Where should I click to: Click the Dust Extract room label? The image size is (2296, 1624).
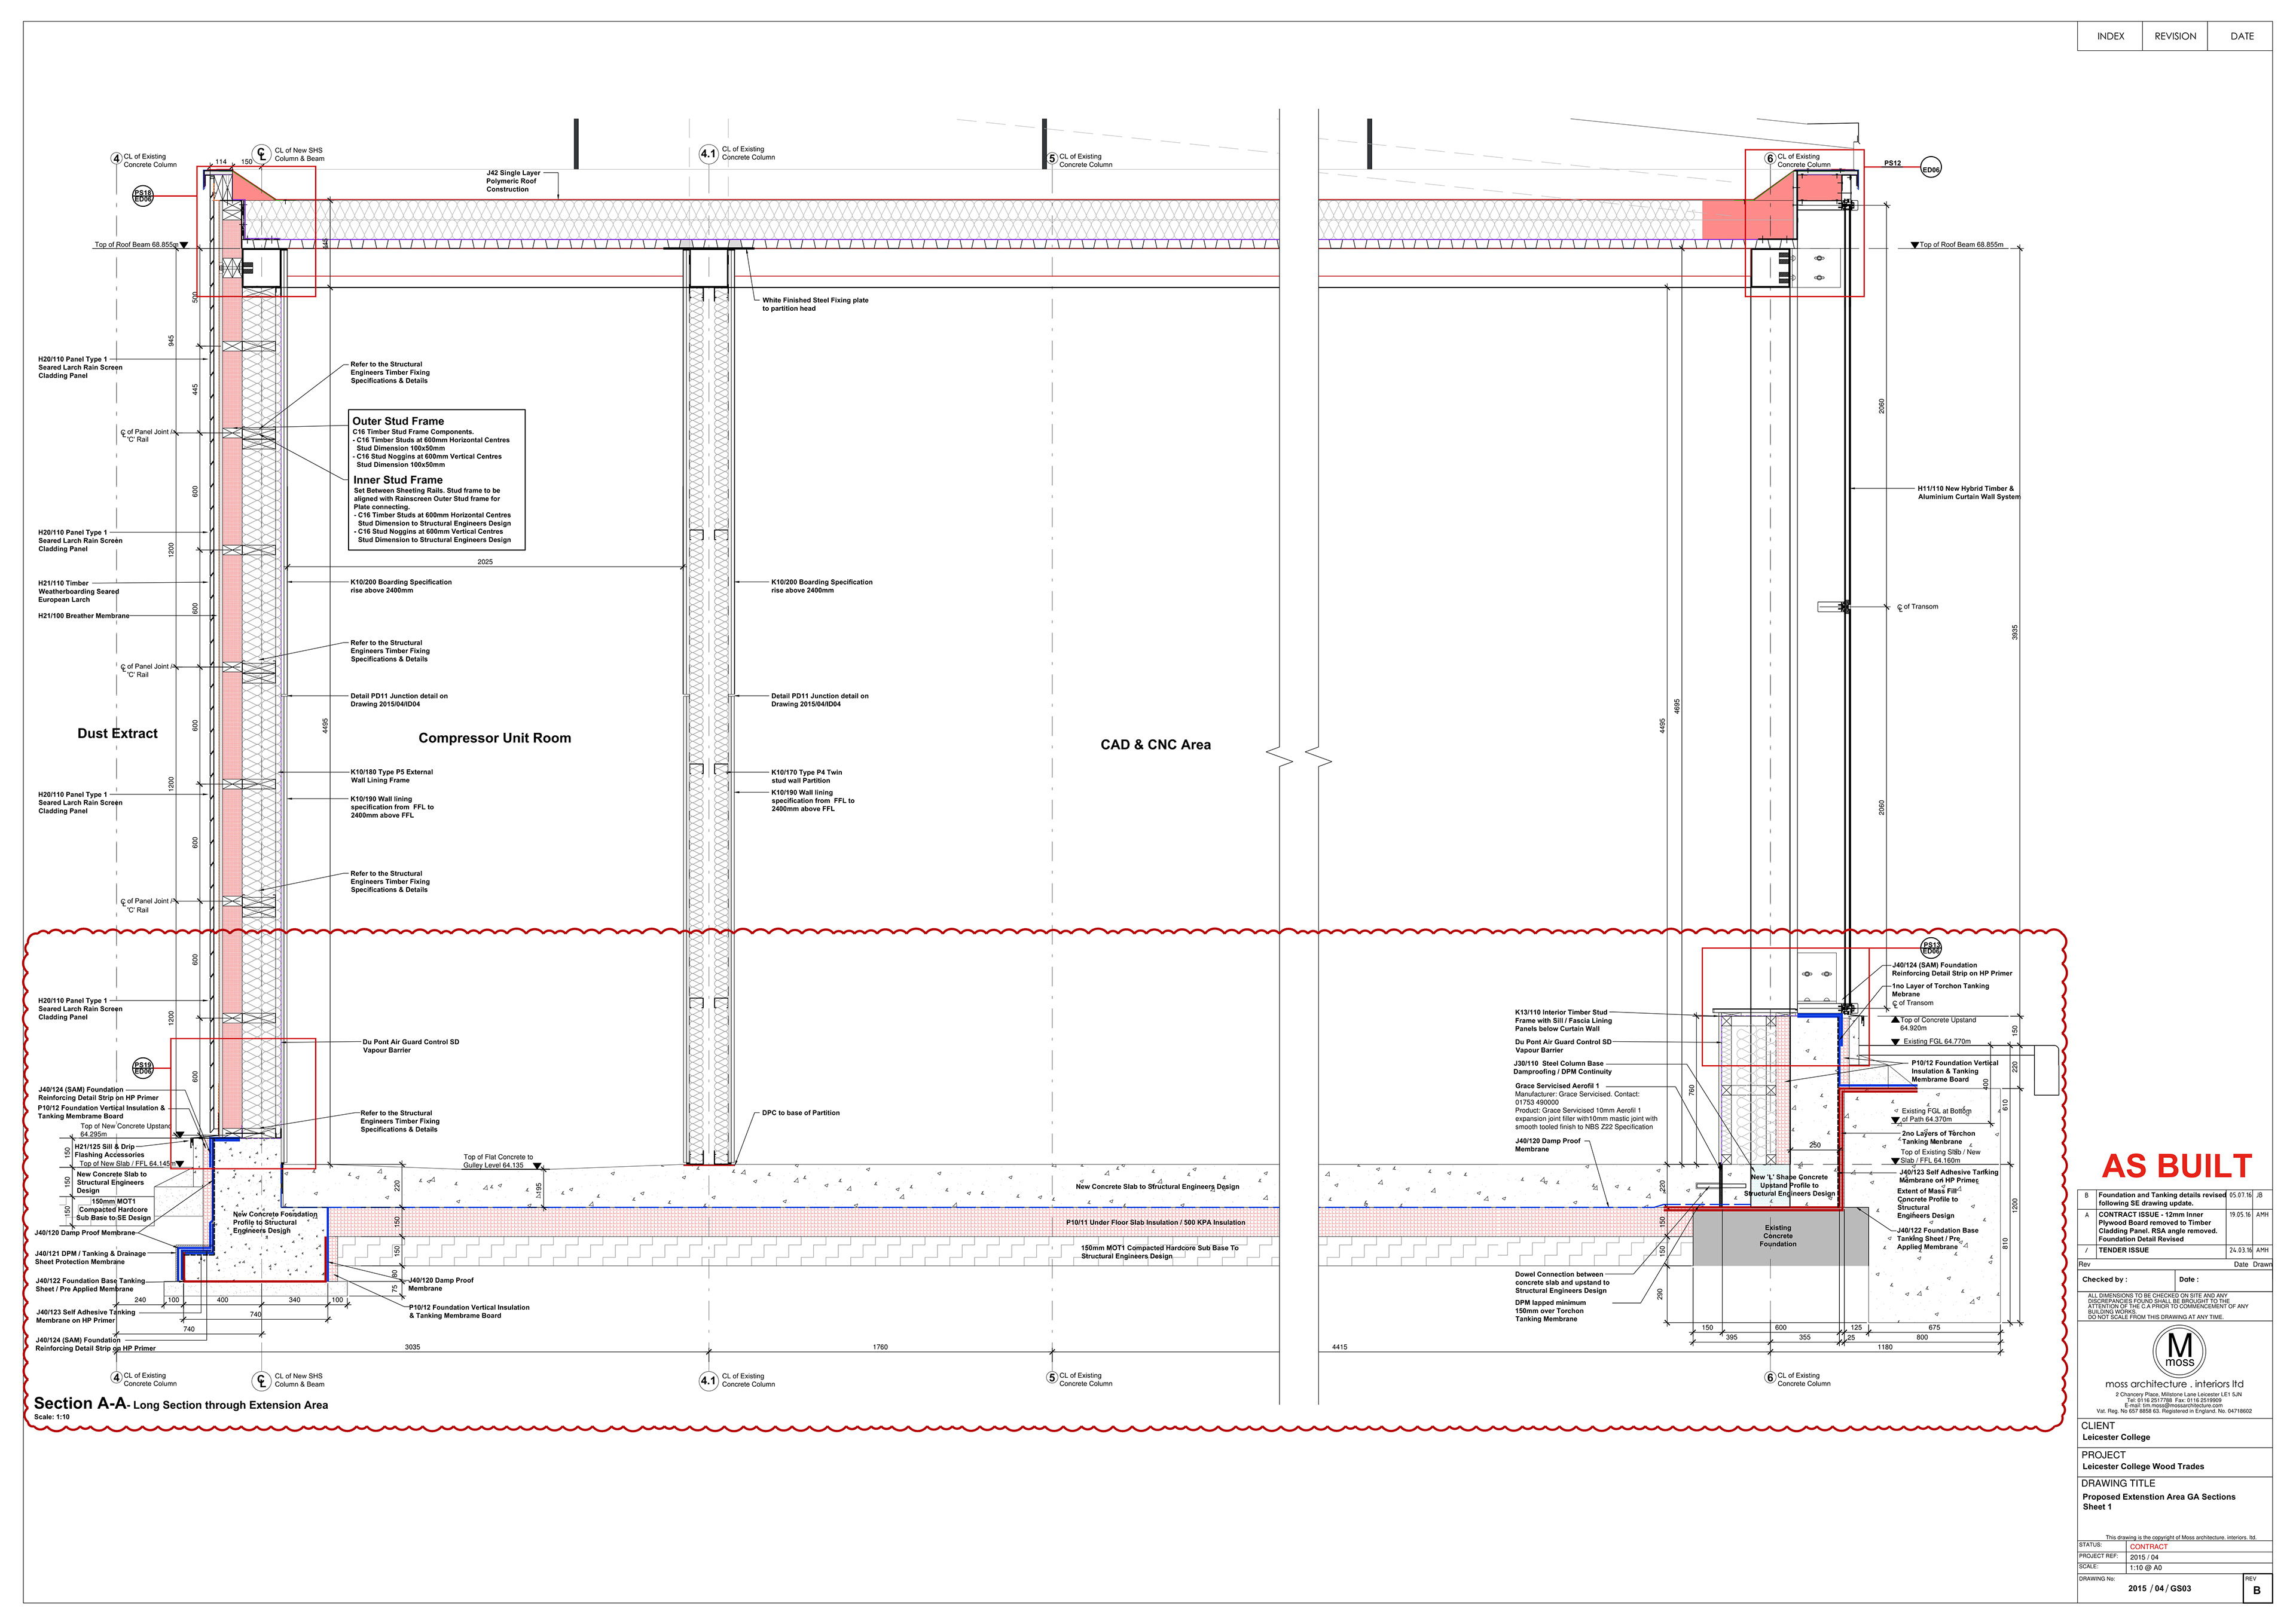coord(118,733)
